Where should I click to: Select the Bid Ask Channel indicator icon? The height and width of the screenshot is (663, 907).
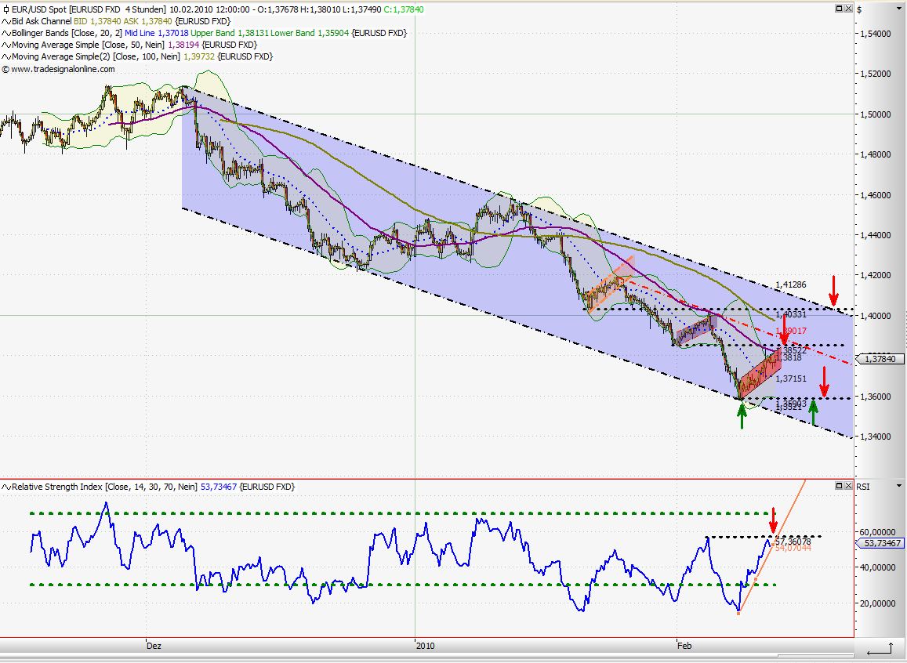pyautogui.click(x=5, y=22)
